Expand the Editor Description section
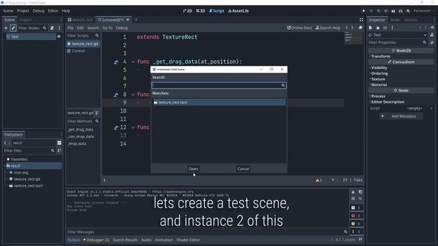 pos(387,102)
